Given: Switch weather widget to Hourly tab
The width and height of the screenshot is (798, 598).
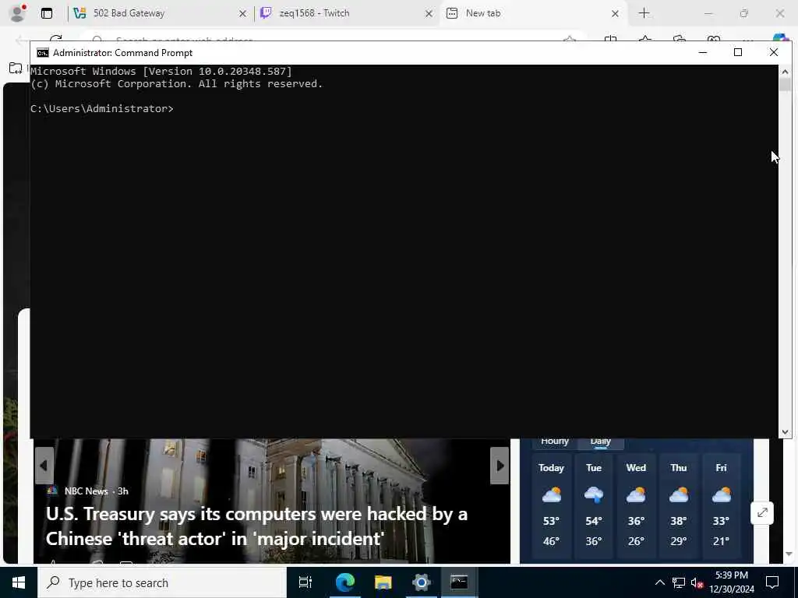Looking at the screenshot, I should point(555,441).
